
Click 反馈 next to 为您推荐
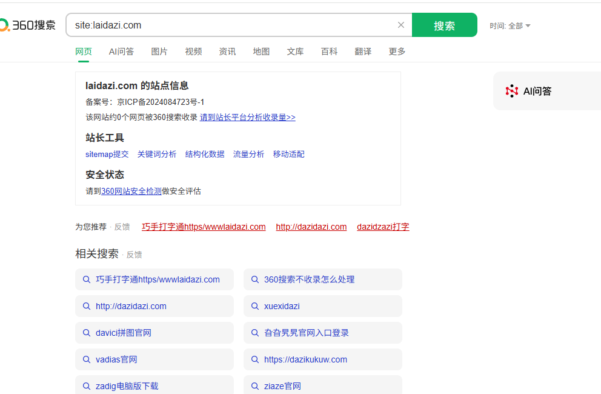pos(122,227)
